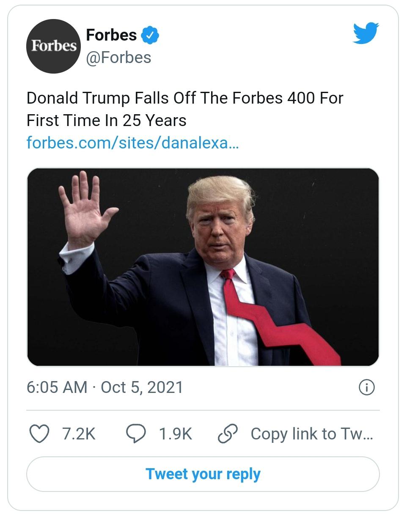Like the tweet with heart icon
Image resolution: width=407 pixels, height=516 pixels.
pos(39,434)
